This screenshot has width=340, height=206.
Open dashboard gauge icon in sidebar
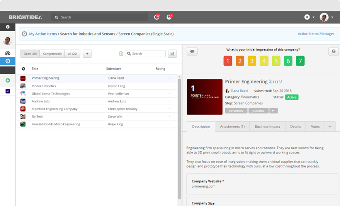point(8,53)
